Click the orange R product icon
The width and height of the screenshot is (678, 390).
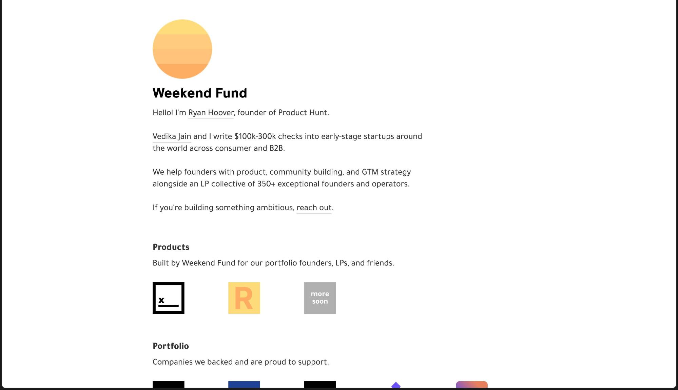click(244, 298)
